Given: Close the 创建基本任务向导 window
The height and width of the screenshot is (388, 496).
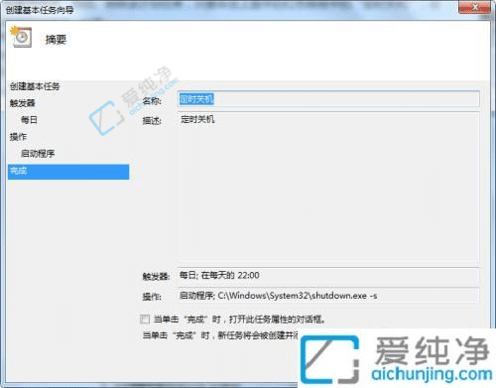Looking at the screenshot, I should pyautogui.click(x=474, y=7).
